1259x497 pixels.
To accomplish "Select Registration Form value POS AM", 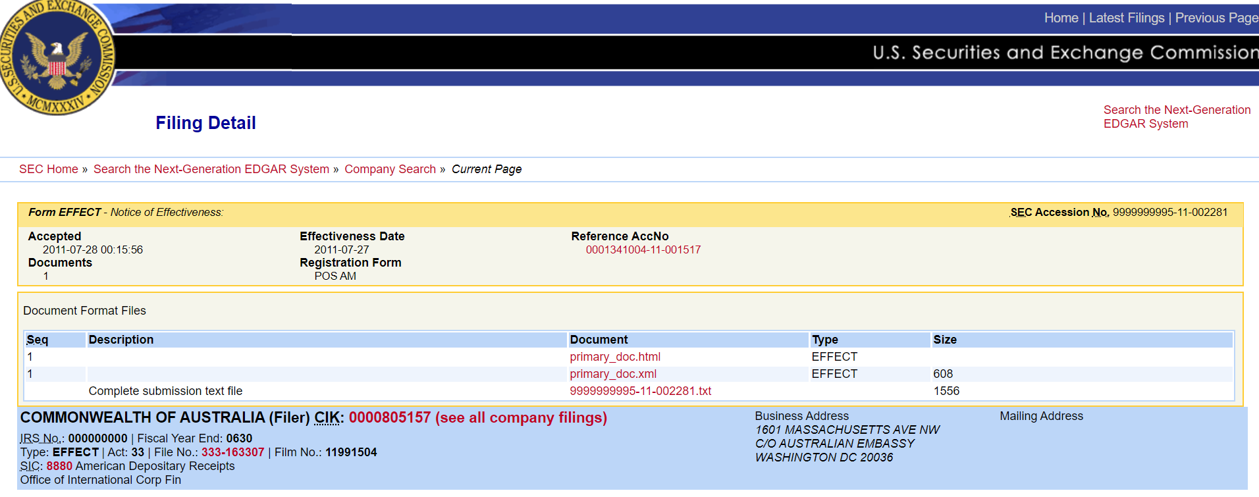I will 335,276.
